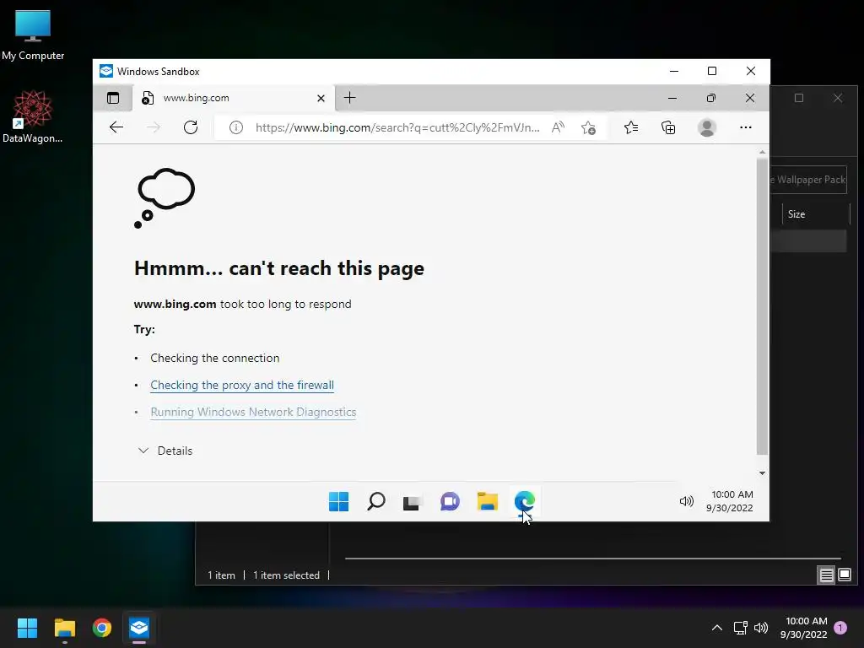The height and width of the screenshot is (648, 864).
Task: View site information icon in address bar
Action: pyautogui.click(x=236, y=128)
